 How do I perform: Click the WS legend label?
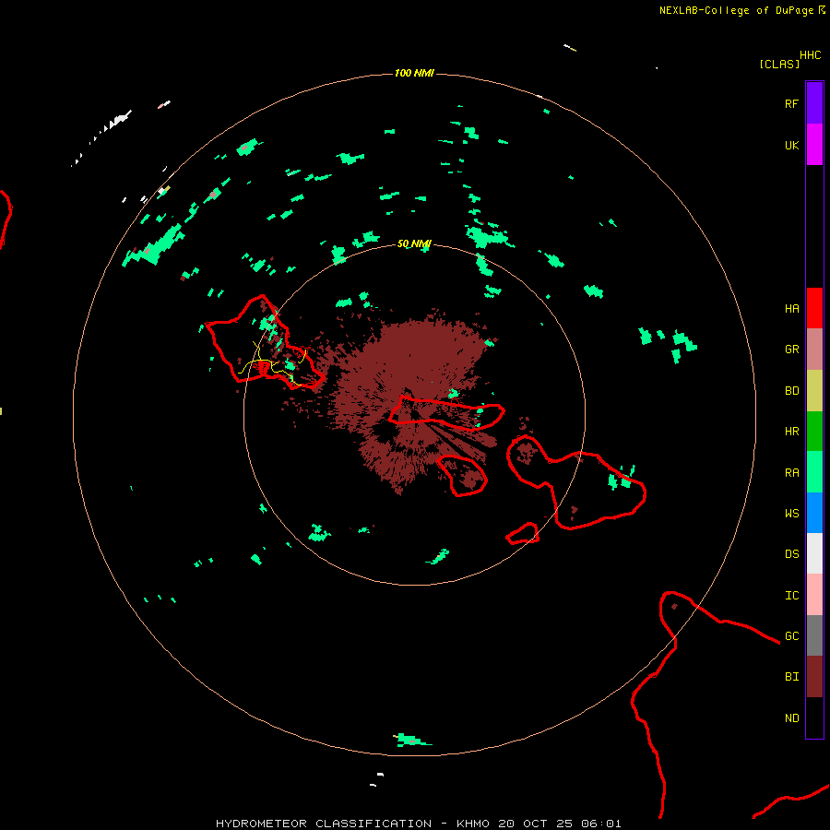coord(791,514)
